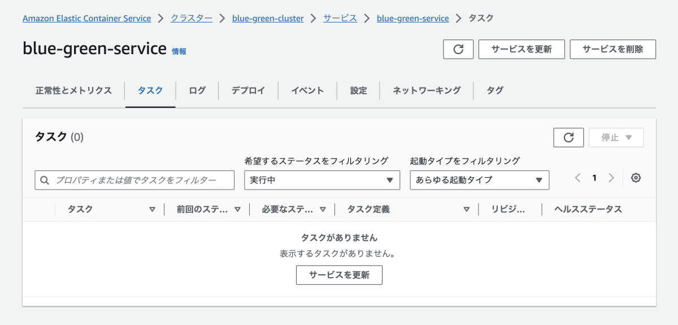Expand the 停止 dropdown button
Image resolution: width=678 pixels, height=325 pixels.
click(x=616, y=137)
